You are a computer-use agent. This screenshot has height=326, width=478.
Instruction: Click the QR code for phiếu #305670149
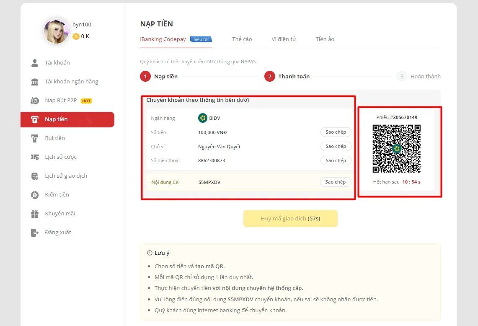[x=397, y=148]
